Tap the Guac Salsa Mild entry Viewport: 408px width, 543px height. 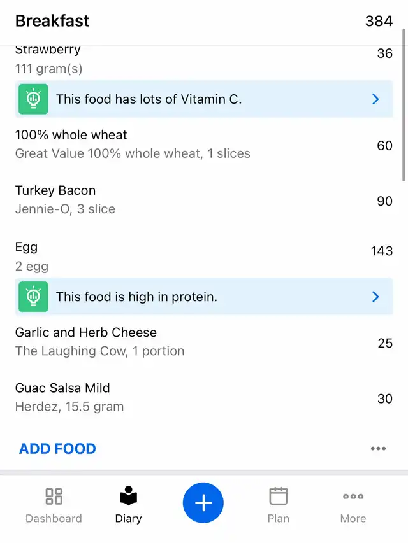(191, 397)
